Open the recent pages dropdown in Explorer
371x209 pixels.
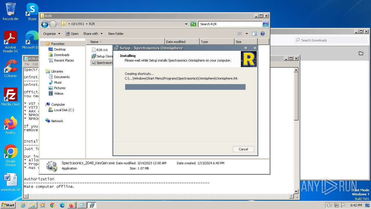coord(59,24)
